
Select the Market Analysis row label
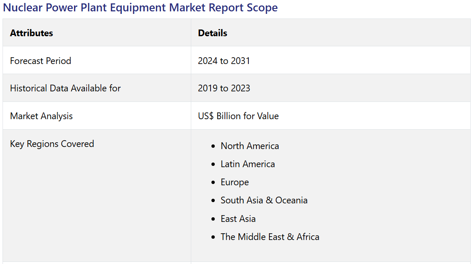pyautogui.click(x=41, y=116)
